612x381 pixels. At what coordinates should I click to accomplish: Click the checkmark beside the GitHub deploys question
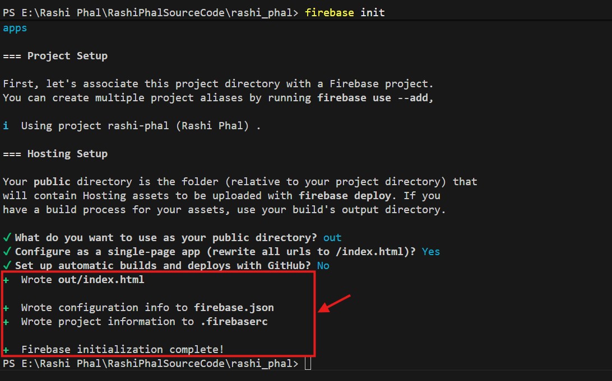tap(7, 266)
